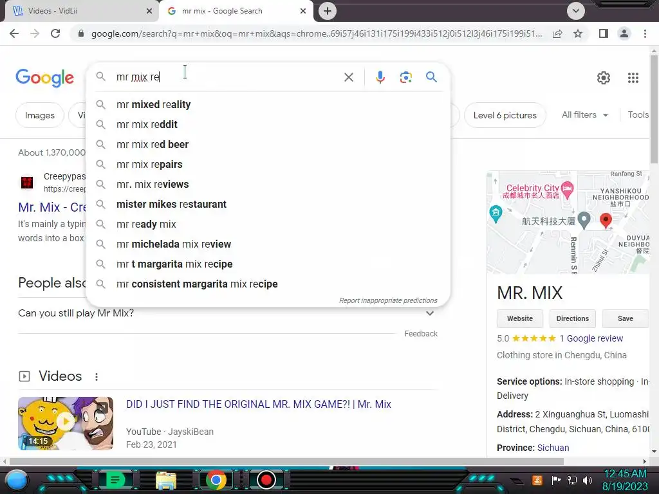Viewport: 659px width, 494px height.
Task: Open Chrome from the taskbar
Action: pyautogui.click(x=216, y=480)
